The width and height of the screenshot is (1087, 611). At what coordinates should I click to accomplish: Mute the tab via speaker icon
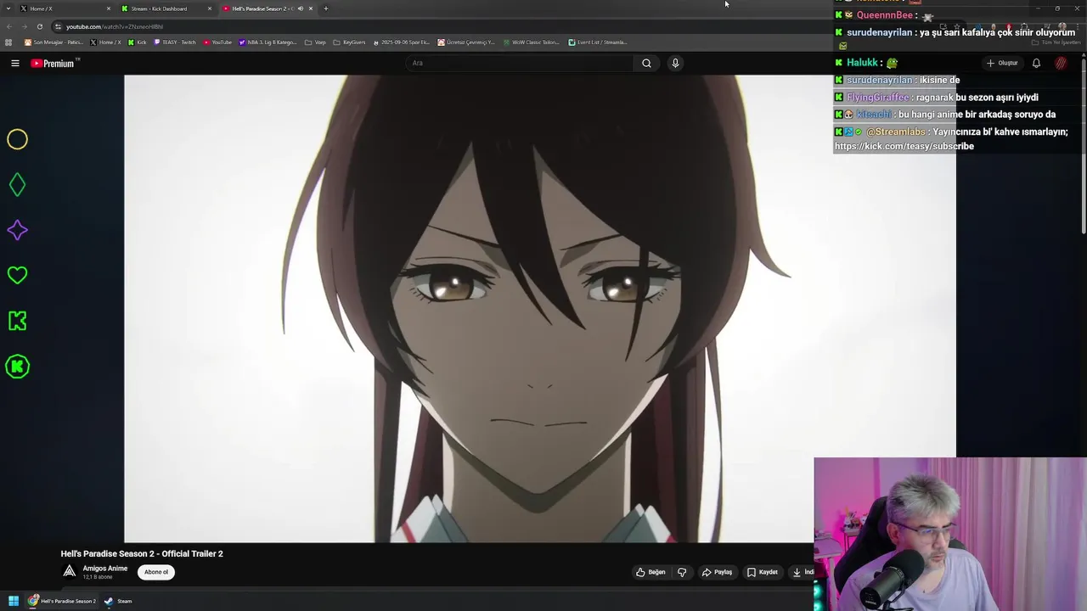[300, 8]
